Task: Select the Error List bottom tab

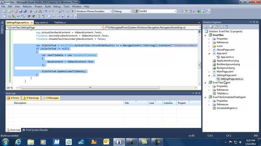Action: tap(13, 130)
